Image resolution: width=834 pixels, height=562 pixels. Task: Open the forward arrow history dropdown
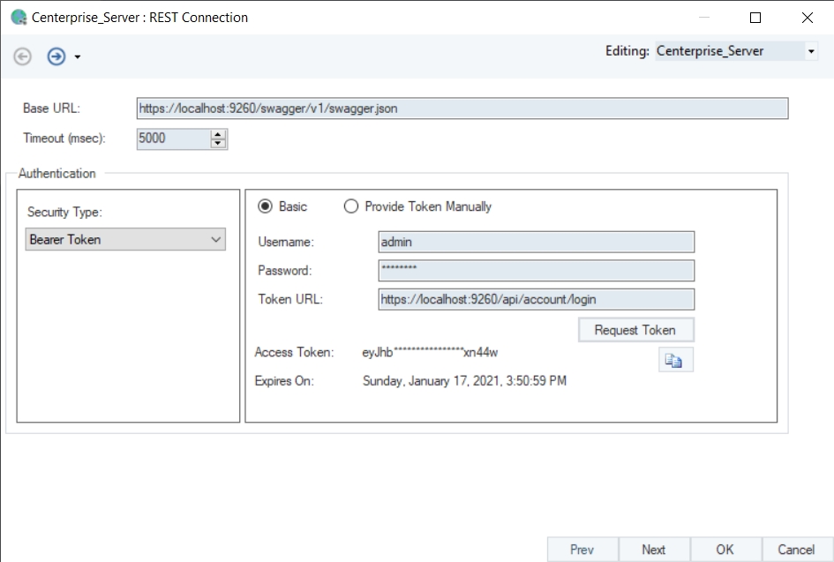click(x=78, y=57)
